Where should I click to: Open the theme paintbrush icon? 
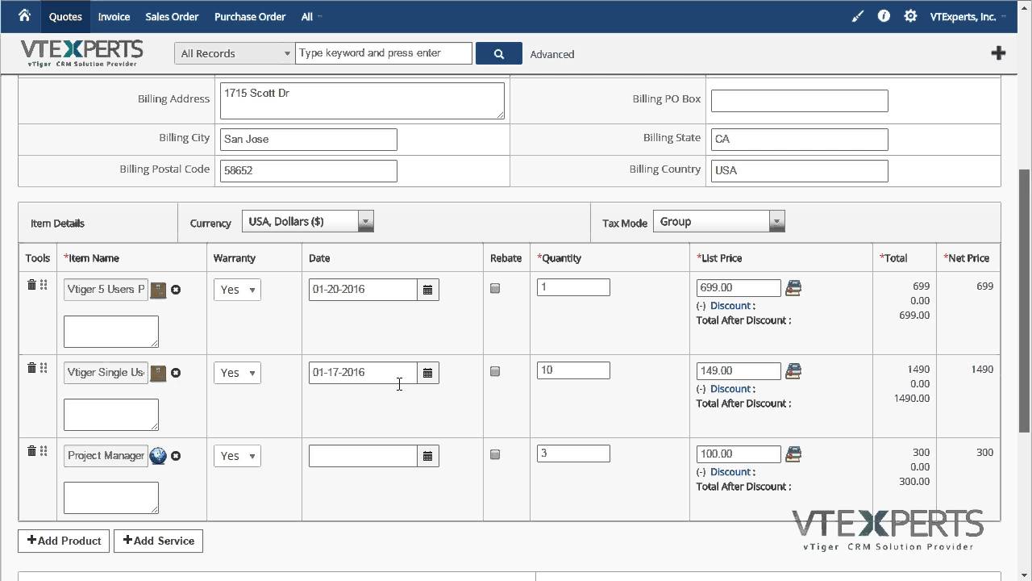click(857, 16)
